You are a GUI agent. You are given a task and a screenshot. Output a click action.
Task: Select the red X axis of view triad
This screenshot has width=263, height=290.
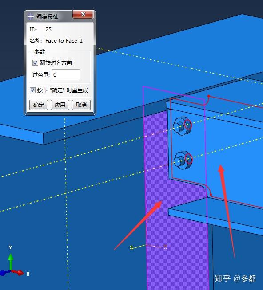coord(18,272)
